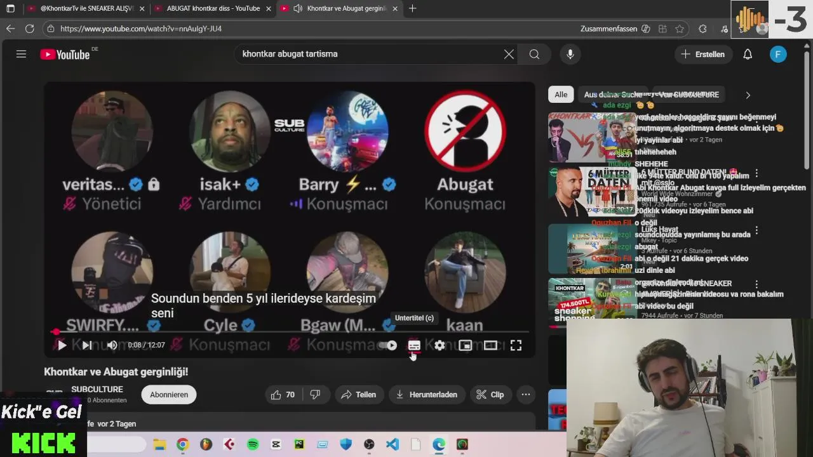Reload the current page
The width and height of the screenshot is (813, 457).
pos(29,29)
